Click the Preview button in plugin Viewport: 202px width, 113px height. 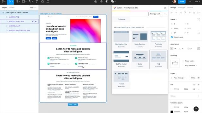click(x=155, y=14)
